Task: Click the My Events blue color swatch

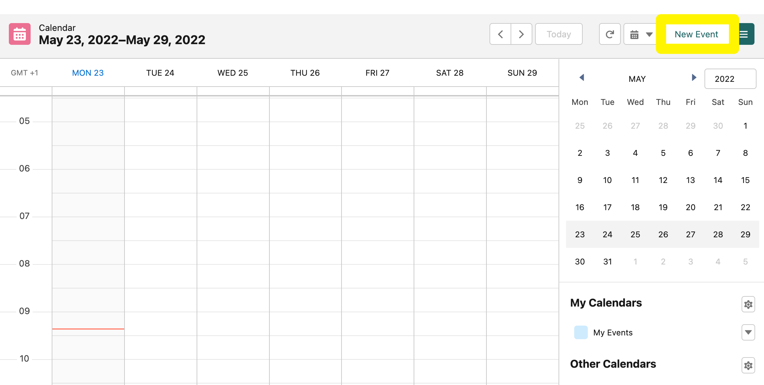Action: pyautogui.click(x=581, y=332)
